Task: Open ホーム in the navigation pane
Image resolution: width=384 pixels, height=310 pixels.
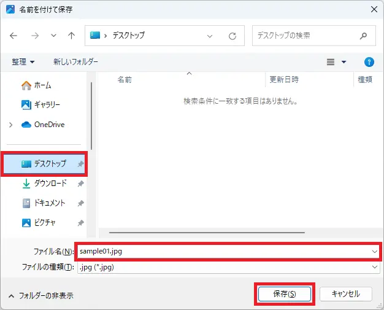Action: (42, 85)
